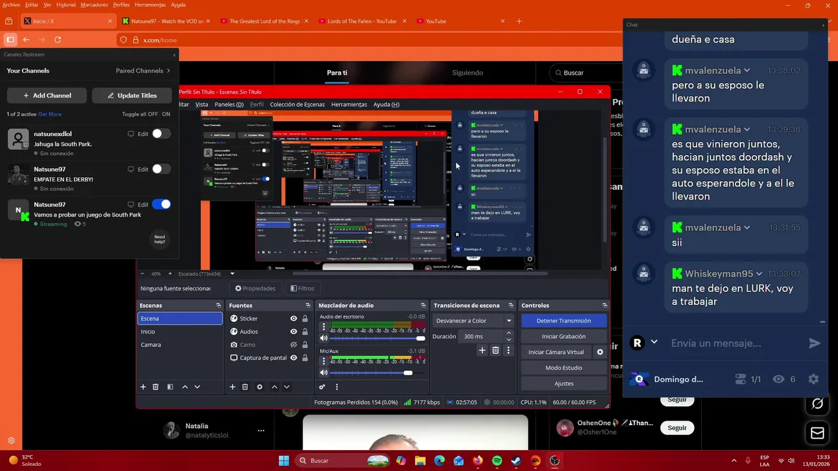Image resolution: width=838 pixels, height=471 pixels.
Task: Add a scene transition with plus icon
Action: 482,351
